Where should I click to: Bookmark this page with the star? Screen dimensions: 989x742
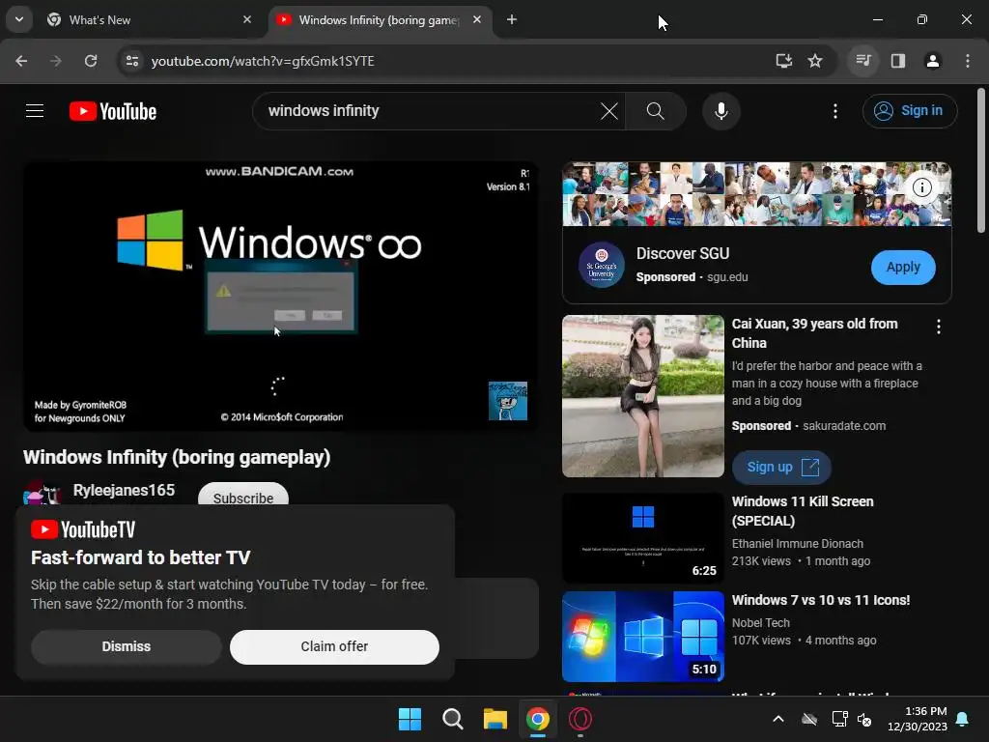coord(815,61)
